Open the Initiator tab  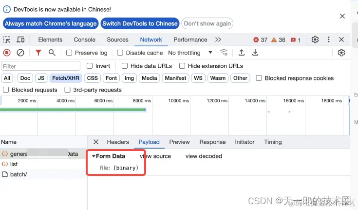[x=245, y=142]
